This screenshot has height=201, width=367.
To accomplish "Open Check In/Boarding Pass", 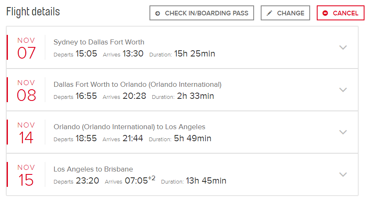I will 201,13.
